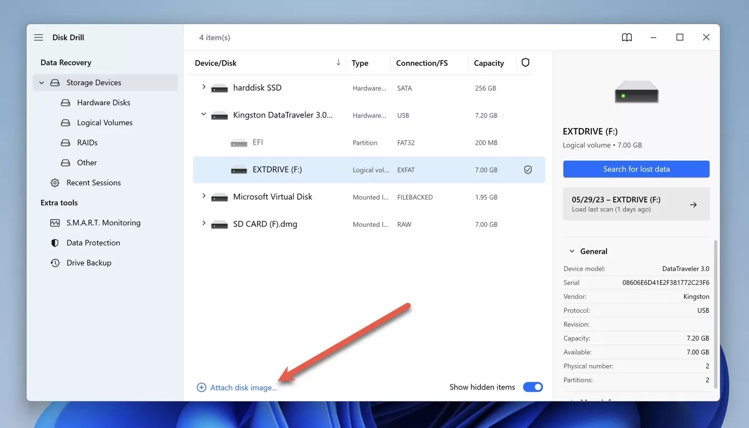Image resolution: width=749 pixels, height=428 pixels.
Task: Select RAIDs in the sidebar
Action: (87, 142)
